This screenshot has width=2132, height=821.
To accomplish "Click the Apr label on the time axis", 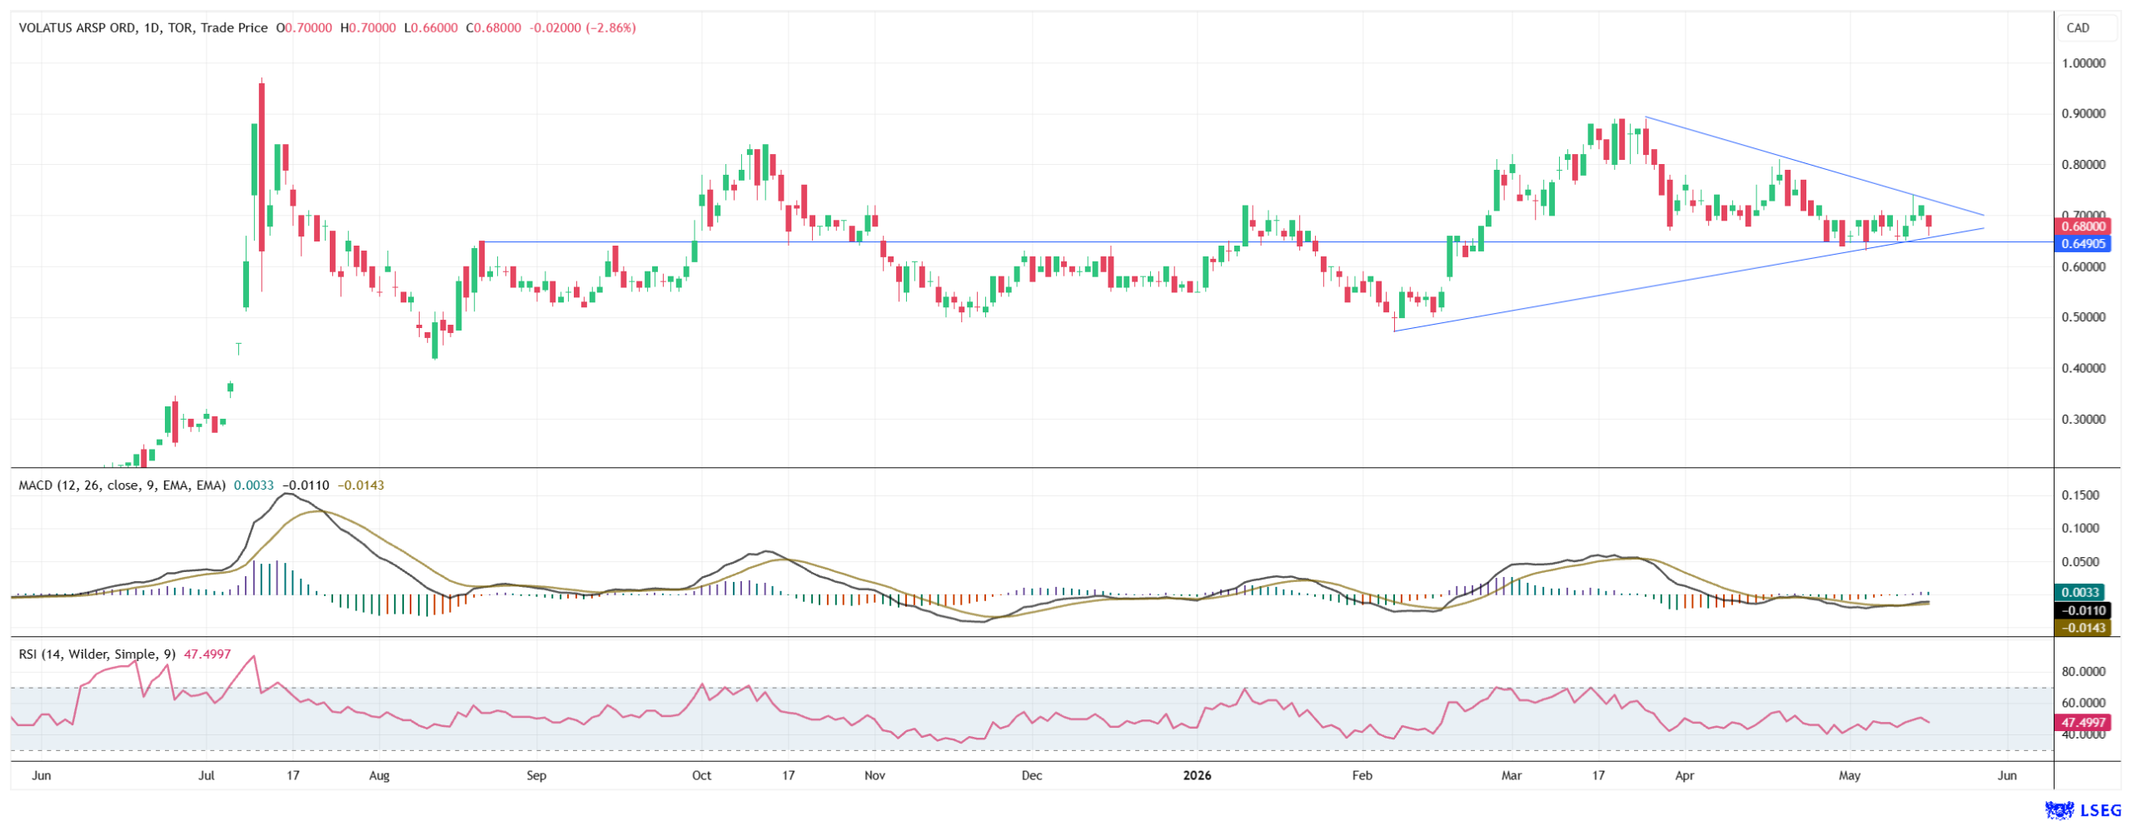I will (x=1685, y=776).
